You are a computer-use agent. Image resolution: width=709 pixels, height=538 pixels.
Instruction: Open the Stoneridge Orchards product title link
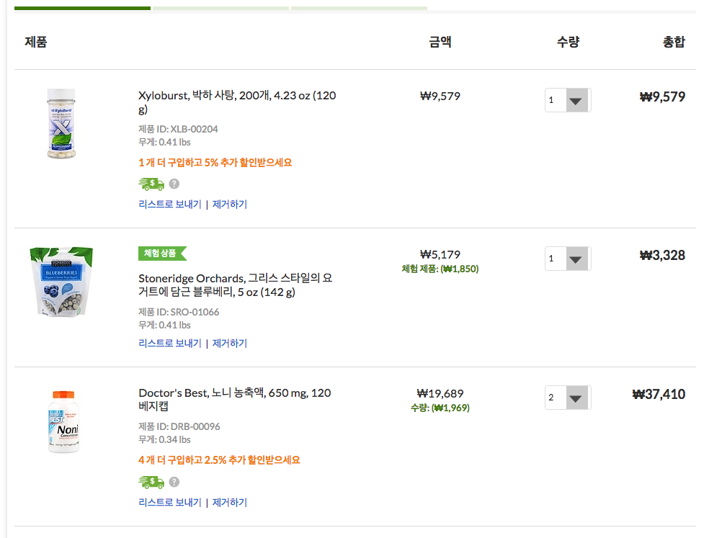coord(235,285)
